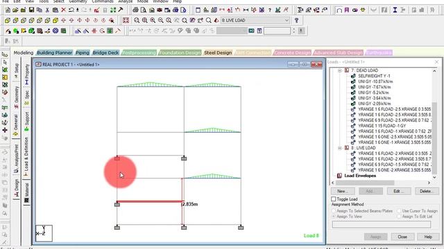The width and height of the screenshot is (444, 249).
Task: Open the Geometry menu
Action: (x=78, y=1)
